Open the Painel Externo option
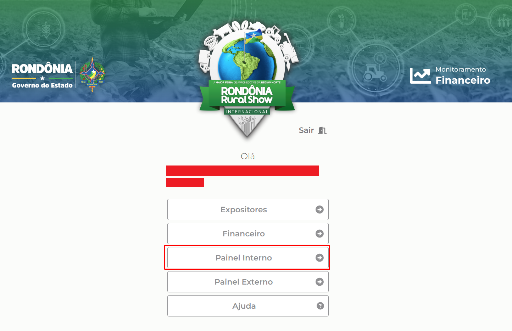Image resolution: width=512 pixels, height=331 pixels. pos(248,282)
